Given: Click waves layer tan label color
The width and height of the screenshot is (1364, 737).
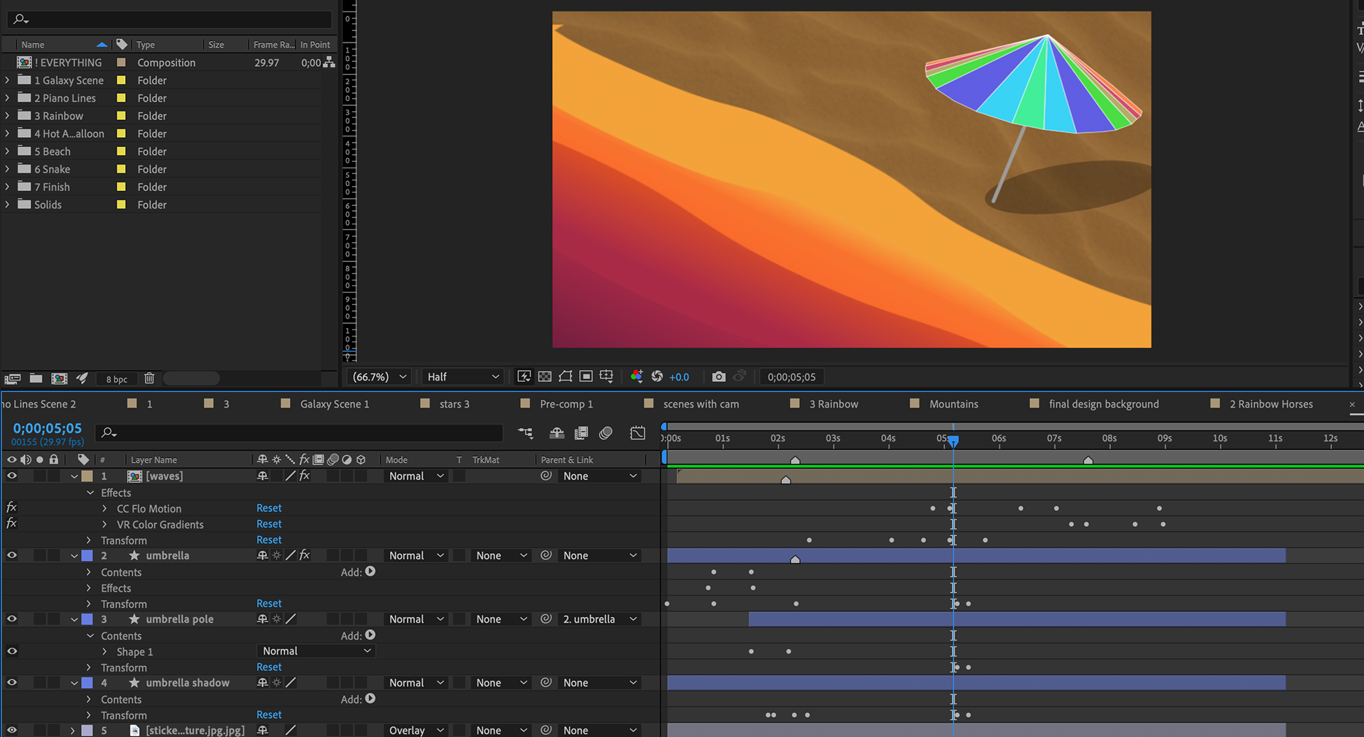Looking at the screenshot, I should click(x=87, y=476).
